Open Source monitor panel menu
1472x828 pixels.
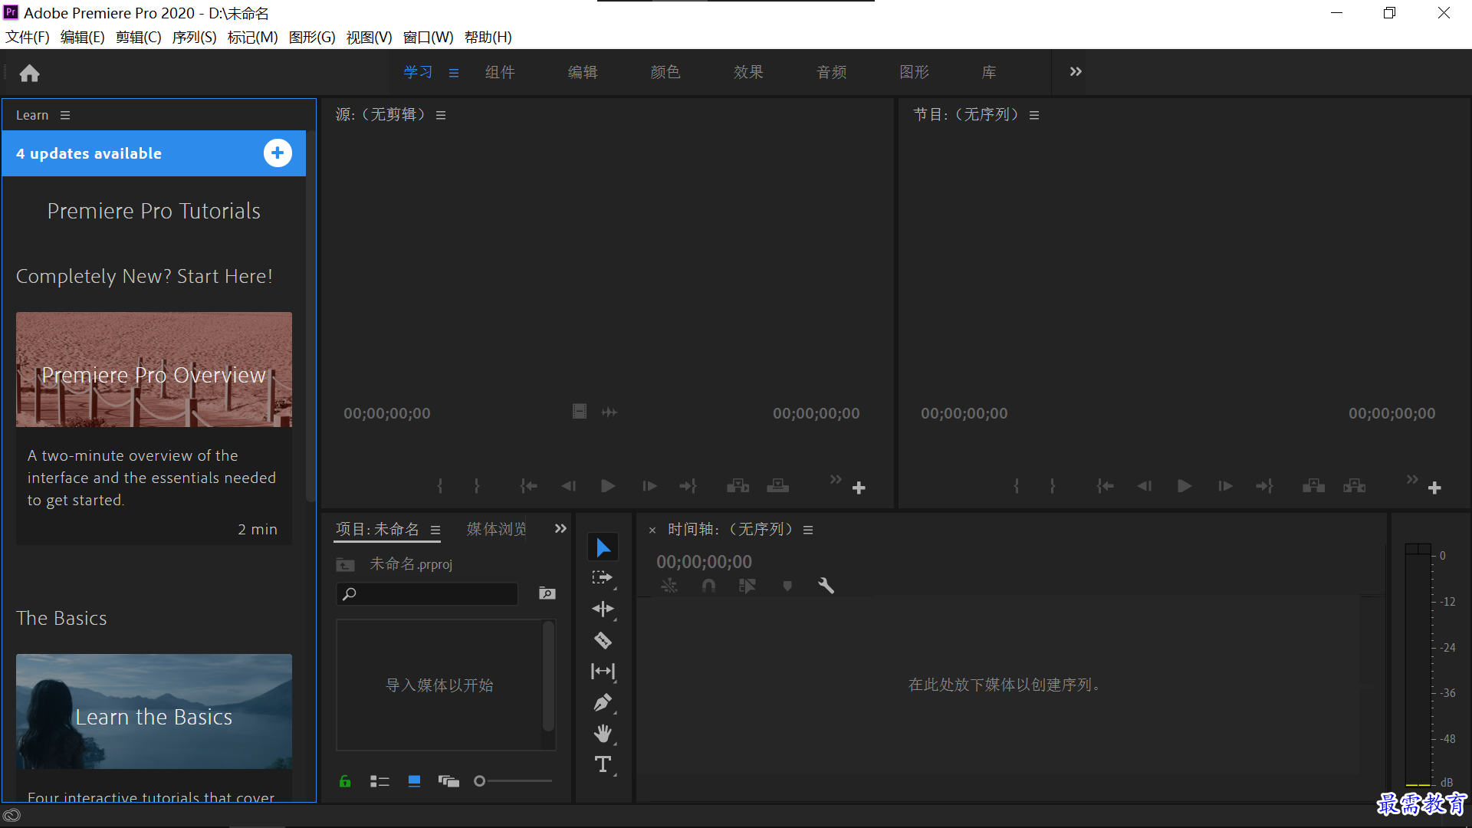pos(441,115)
